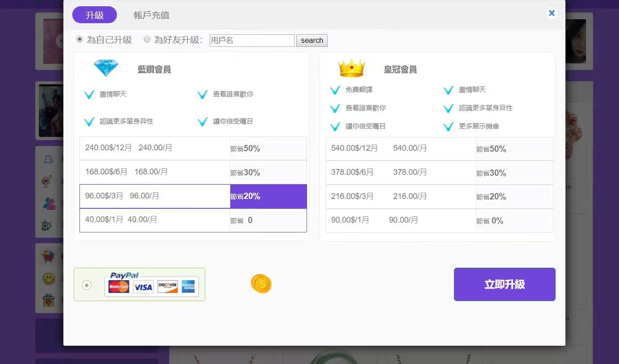
Task: Click 節省50% in the 540.00$/12月 row
Action: [491, 149]
